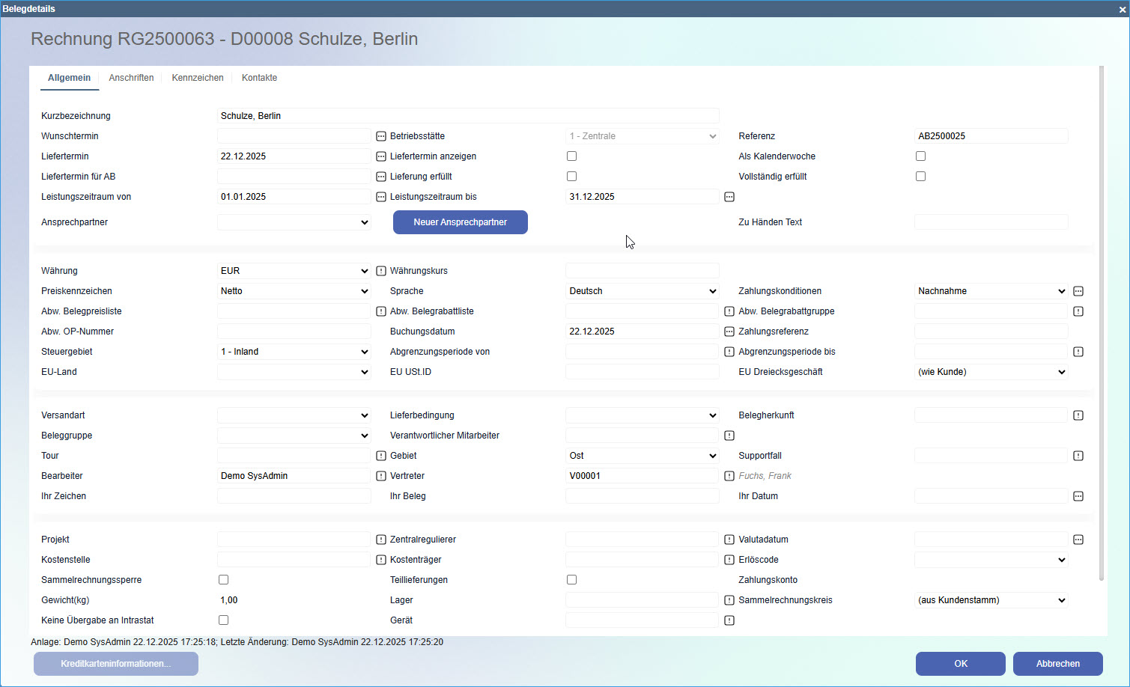Click lookup icon beside Vertreter V00001
This screenshot has width=1130, height=687.
tap(729, 476)
